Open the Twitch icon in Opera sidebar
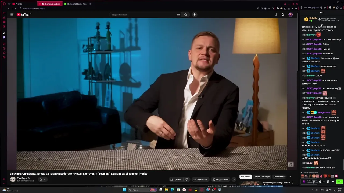344x193 pixels. click(4, 37)
